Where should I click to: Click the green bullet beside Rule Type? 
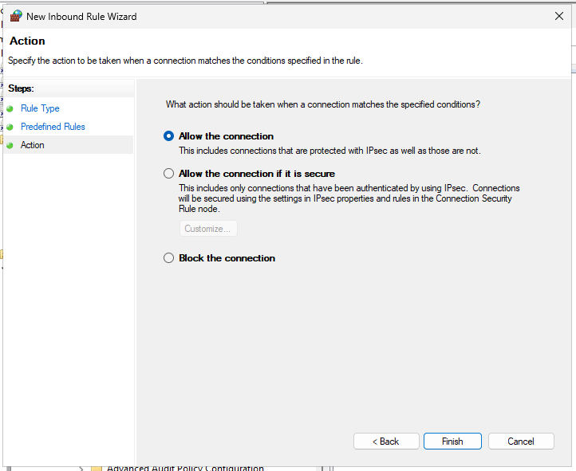(10, 109)
